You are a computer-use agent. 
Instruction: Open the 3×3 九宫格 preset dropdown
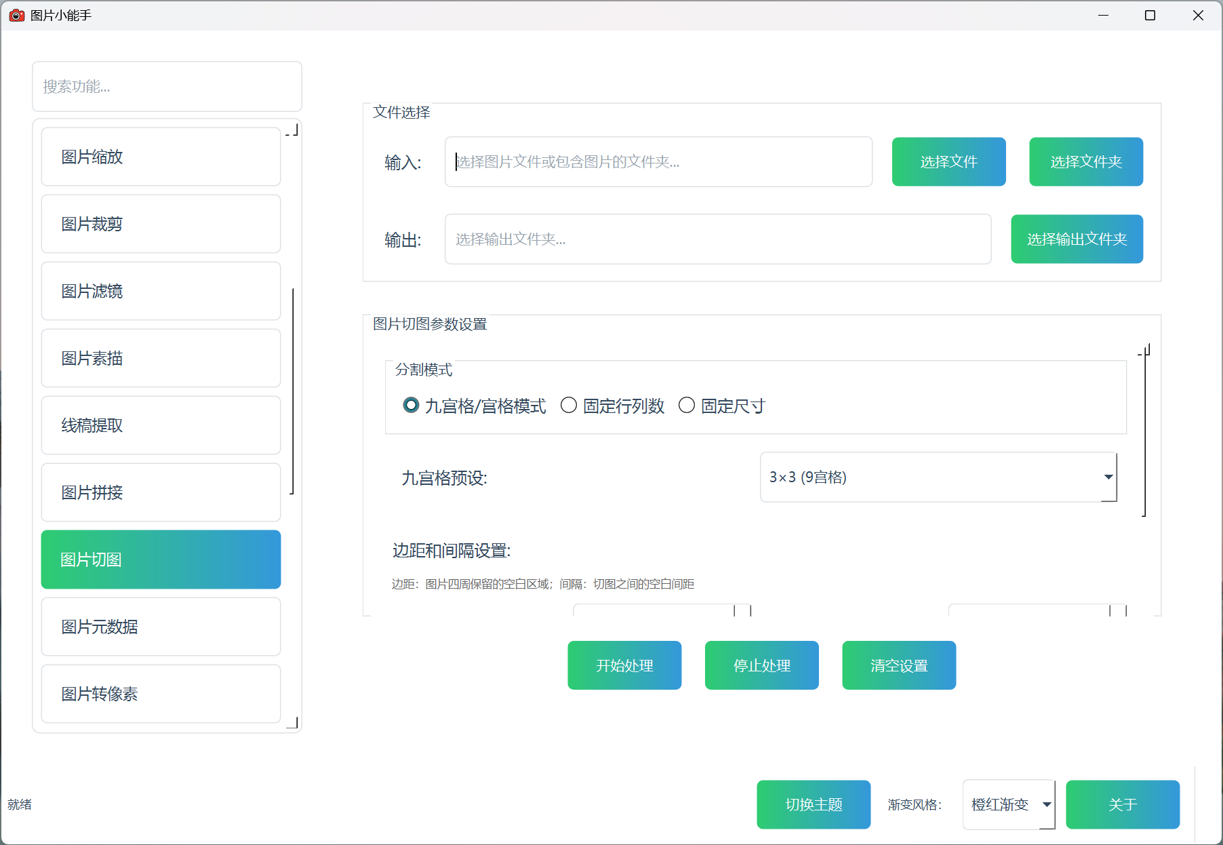[938, 477]
